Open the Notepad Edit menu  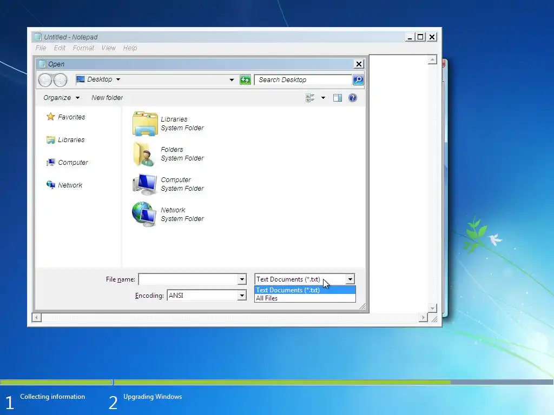pyautogui.click(x=60, y=48)
